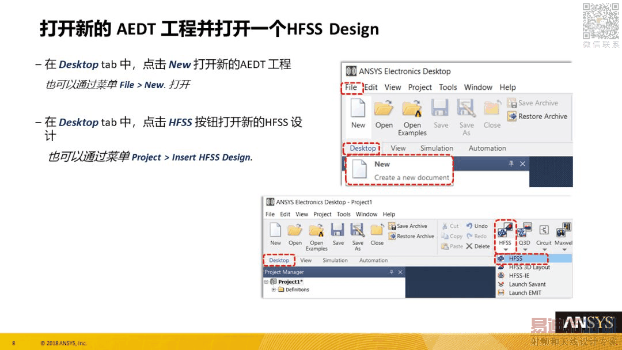The height and width of the screenshot is (350, 622).
Task: Collapse the Project1 tree node
Action: 267,282
